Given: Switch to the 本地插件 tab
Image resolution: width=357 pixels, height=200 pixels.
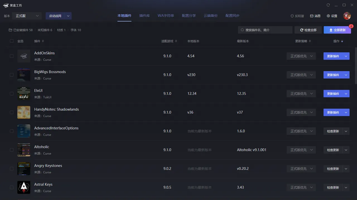Looking at the screenshot, I should point(124,16).
